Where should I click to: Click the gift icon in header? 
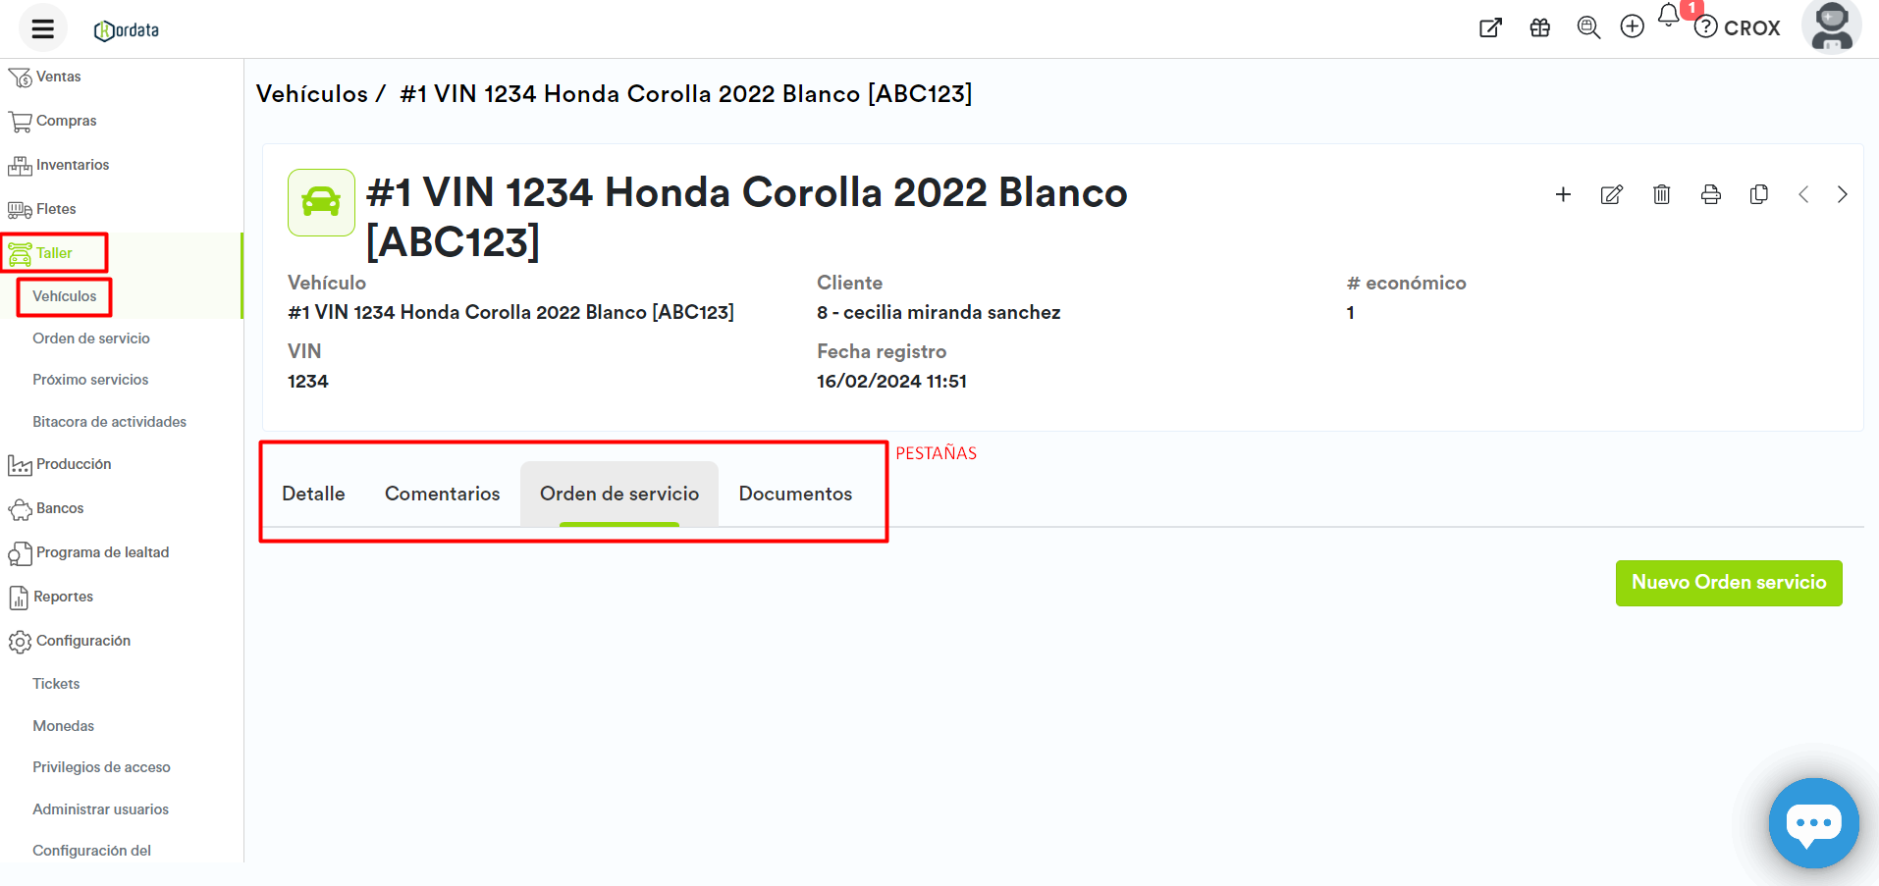click(x=1539, y=27)
